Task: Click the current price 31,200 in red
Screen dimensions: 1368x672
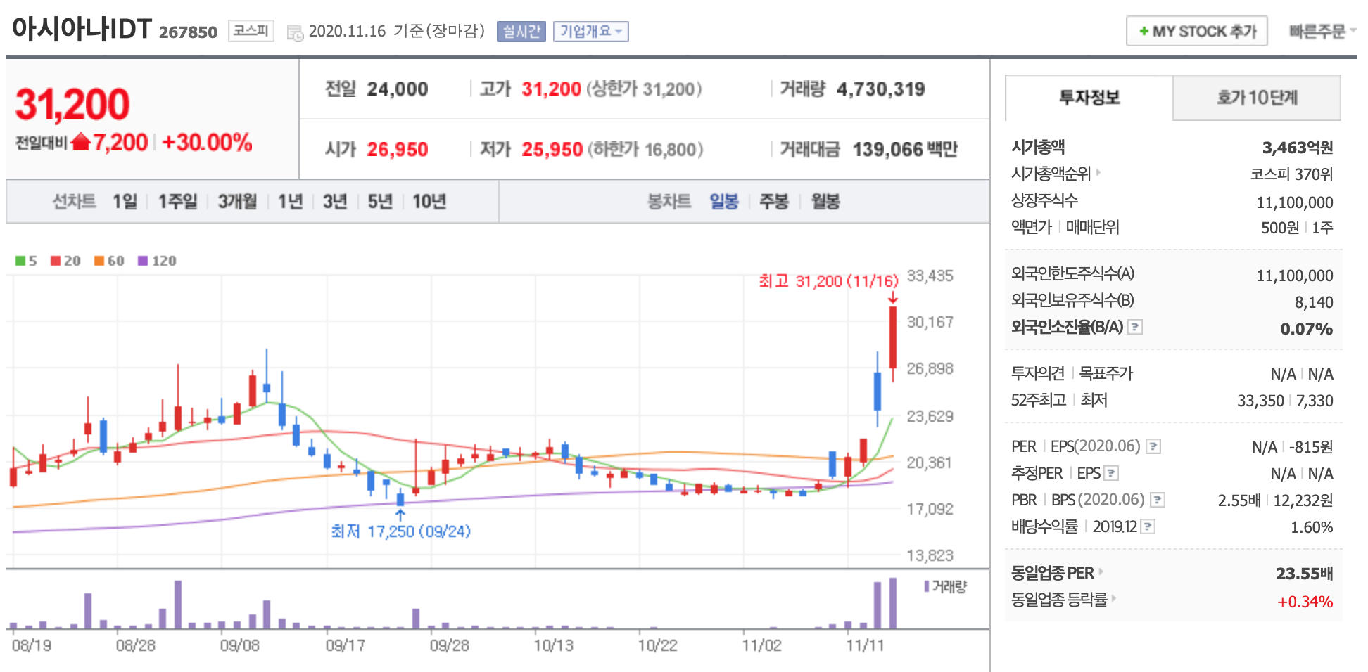Action: [72, 105]
